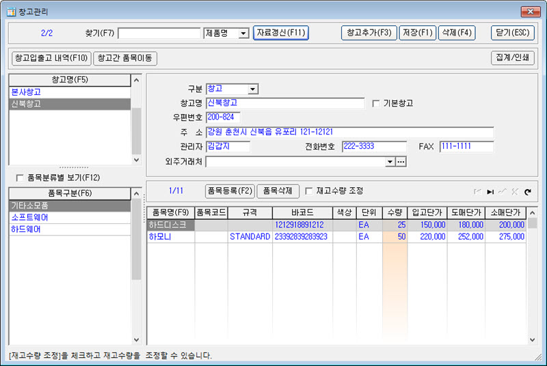Open the 외주거래처 dropdown arrow
The height and width of the screenshot is (366, 547).
click(390, 162)
